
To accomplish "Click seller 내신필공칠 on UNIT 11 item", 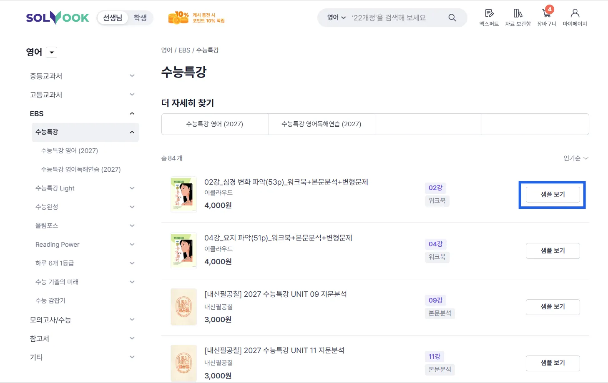I will click(x=219, y=363).
